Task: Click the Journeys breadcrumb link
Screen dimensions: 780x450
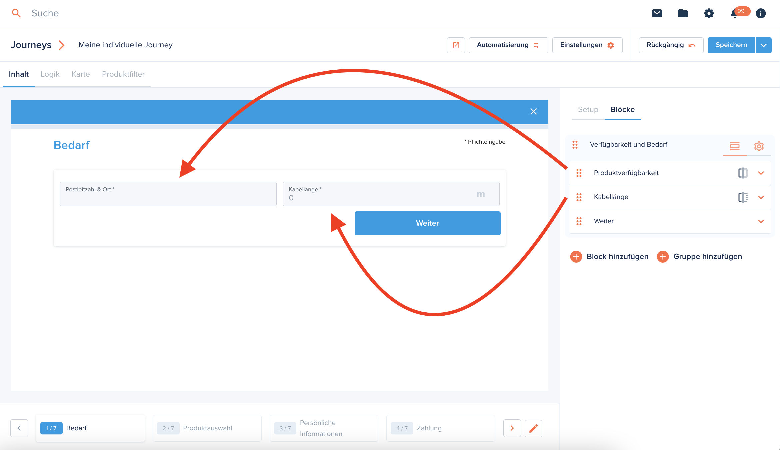Action: click(31, 45)
